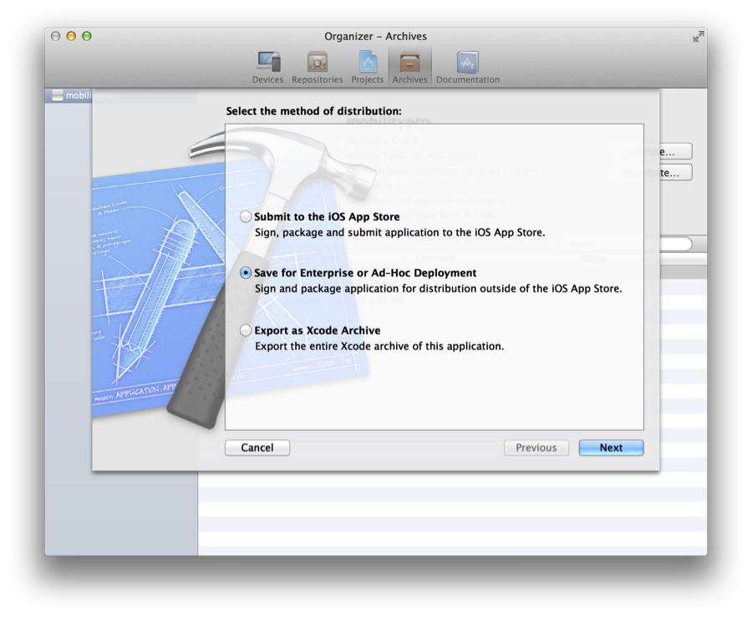Select the mobilitypro archive in the sidebar

70,95
